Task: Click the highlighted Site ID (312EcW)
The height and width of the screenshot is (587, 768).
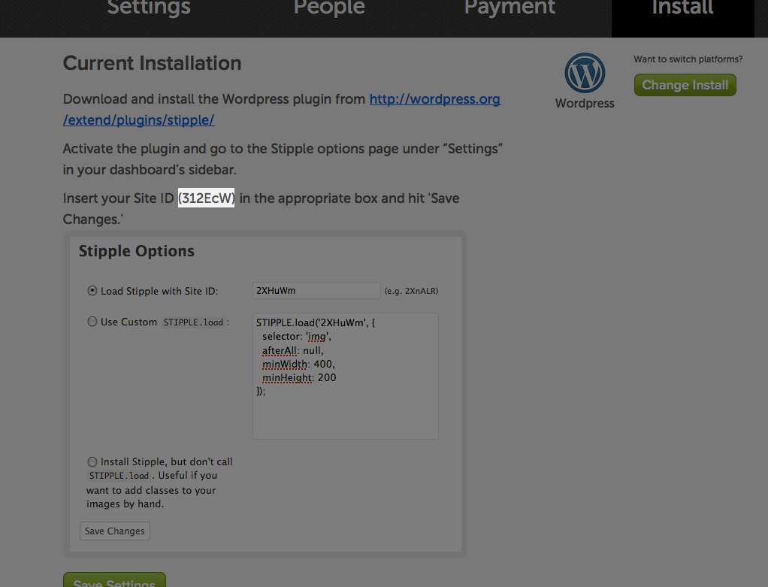Action: click(206, 198)
